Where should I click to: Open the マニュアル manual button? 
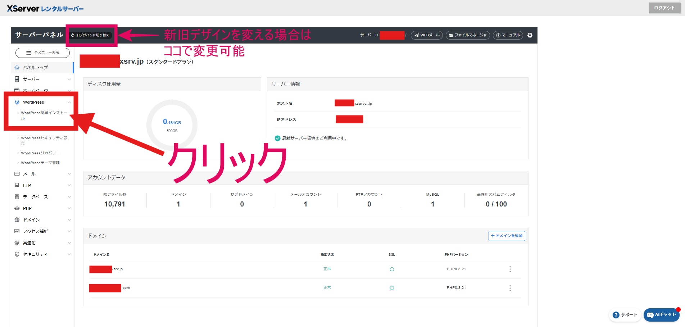click(508, 35)
